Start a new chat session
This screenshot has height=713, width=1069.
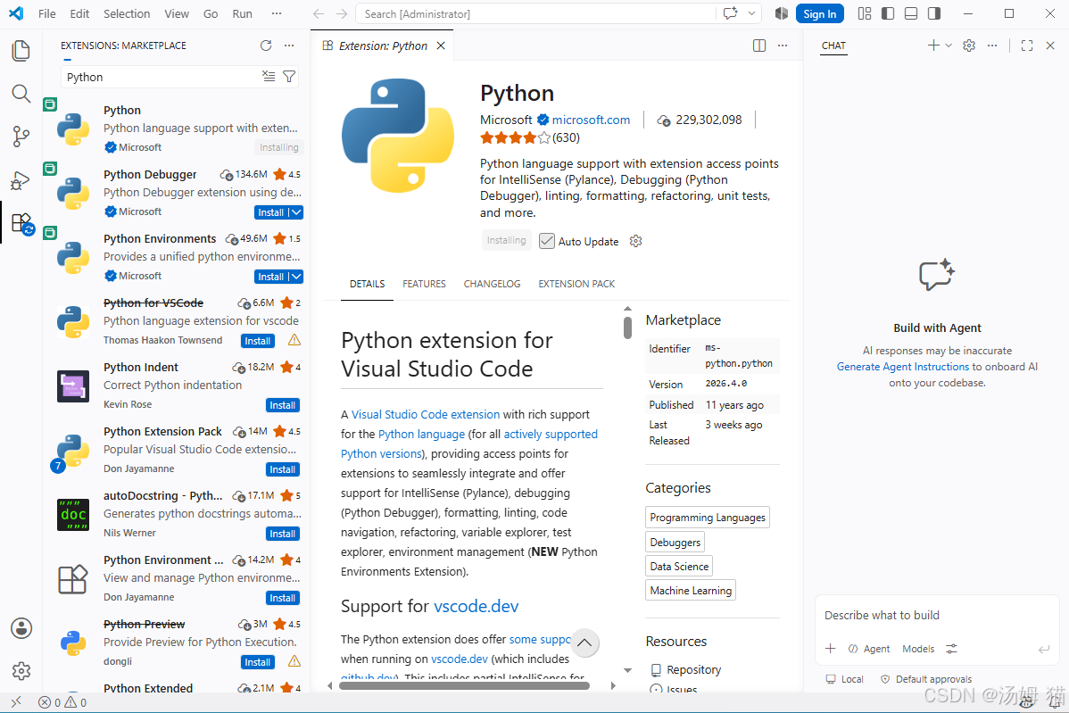932,46
